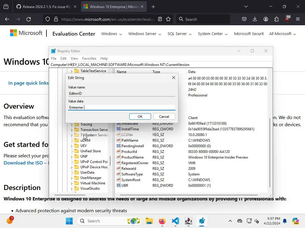Screen dimensions: 305x228
Task: Open the Evaluation Center link
Action: point(74,34)
